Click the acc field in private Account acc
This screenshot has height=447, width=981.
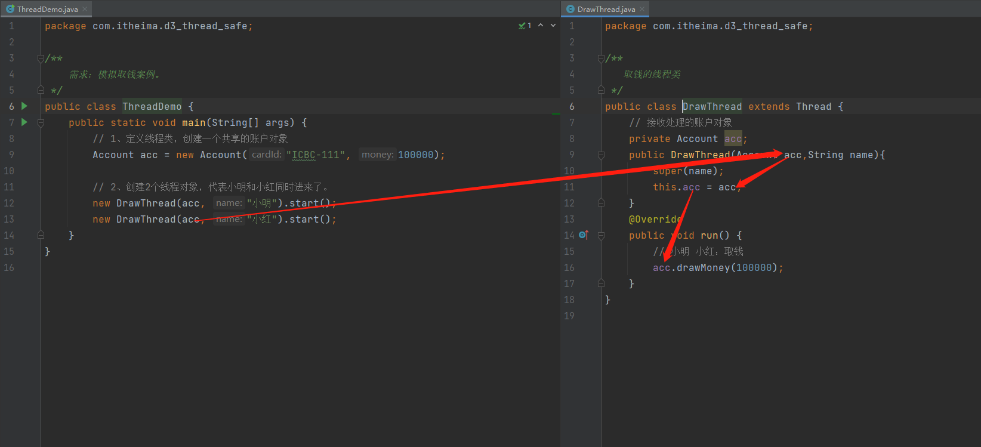point(733,138)
